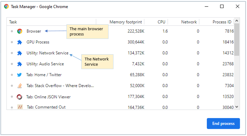Select the GPU Process row
The height and width of the screenshot is (136, 247).
120,42
